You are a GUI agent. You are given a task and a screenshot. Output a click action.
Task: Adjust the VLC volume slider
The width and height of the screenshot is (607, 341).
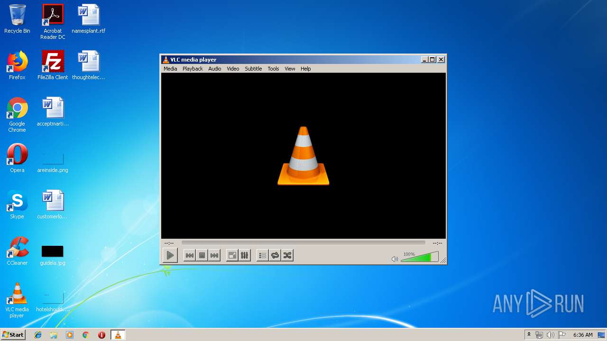tap(420, 257)
